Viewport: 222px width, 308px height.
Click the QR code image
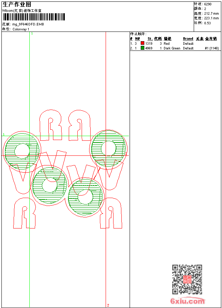point(187,279)
